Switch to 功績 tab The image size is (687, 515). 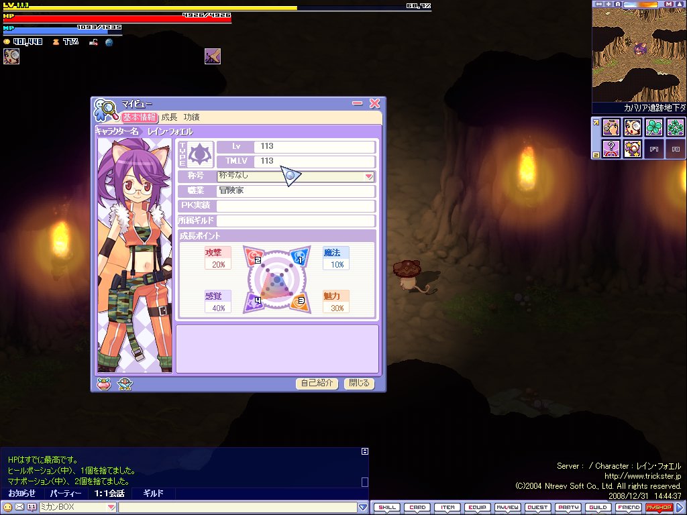tap(191, 117)
